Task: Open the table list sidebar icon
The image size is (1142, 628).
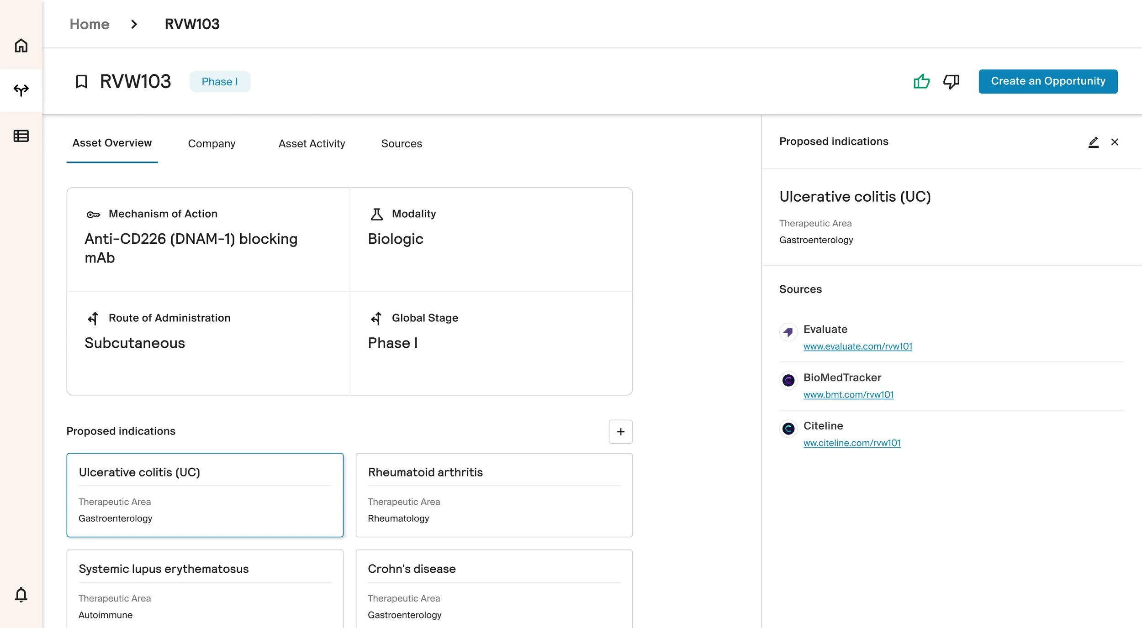Action: coord(21,136)
